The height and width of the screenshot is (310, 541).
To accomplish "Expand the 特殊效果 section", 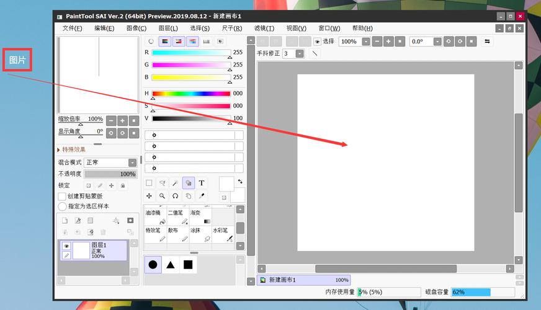I will tap(71, 149).
